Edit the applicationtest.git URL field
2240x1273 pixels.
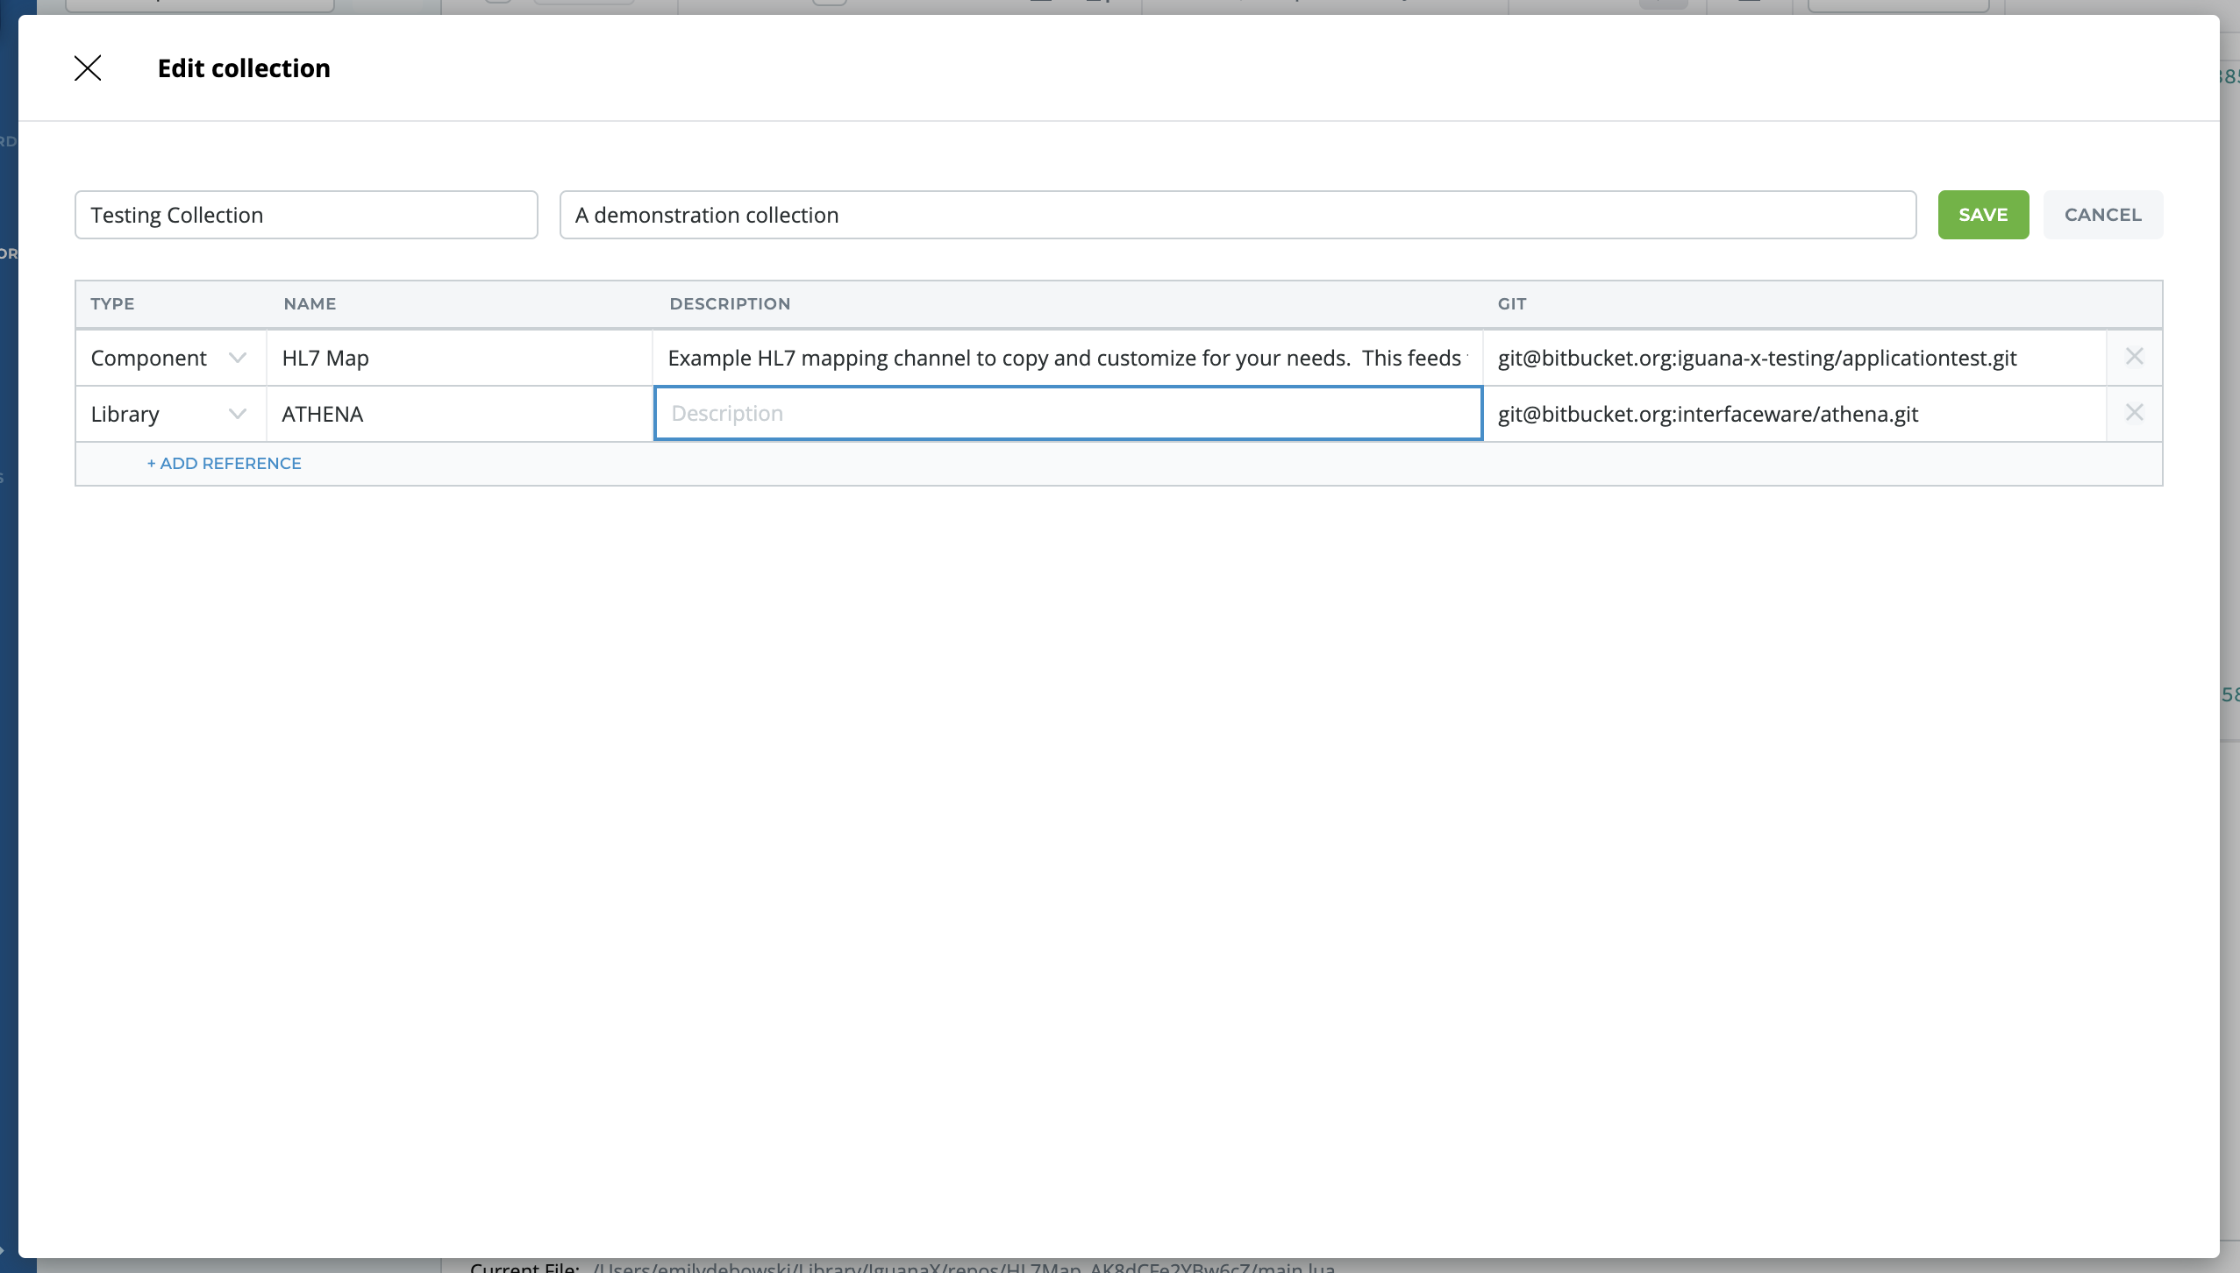(x=1793, y=358)
